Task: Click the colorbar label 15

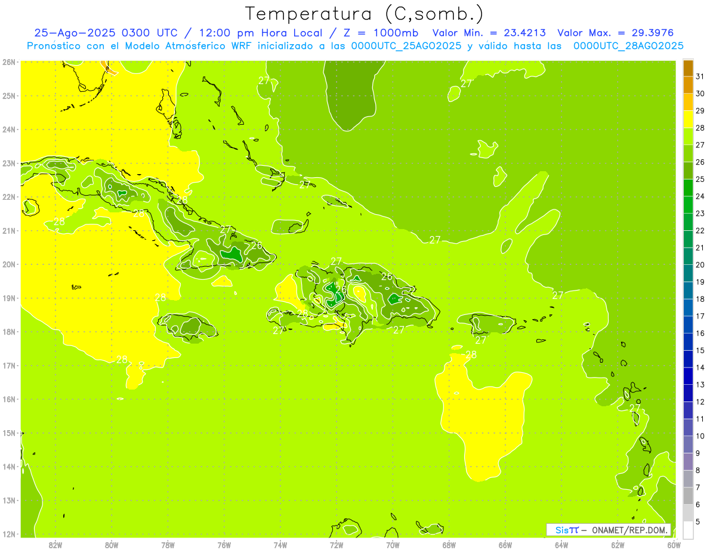Action: [x=700, y=350]
